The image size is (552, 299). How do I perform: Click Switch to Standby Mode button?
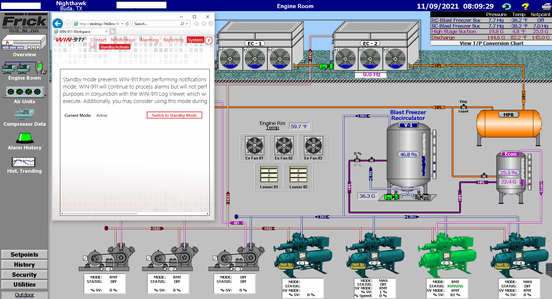click(x=174, y=115)
